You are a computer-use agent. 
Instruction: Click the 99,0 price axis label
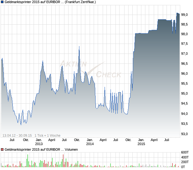tap(184, 15)
